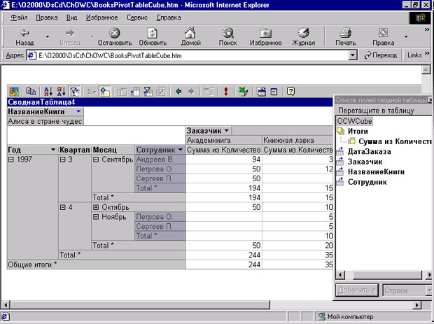Click the pivot table help question mark icon

(x=290, y=91)
